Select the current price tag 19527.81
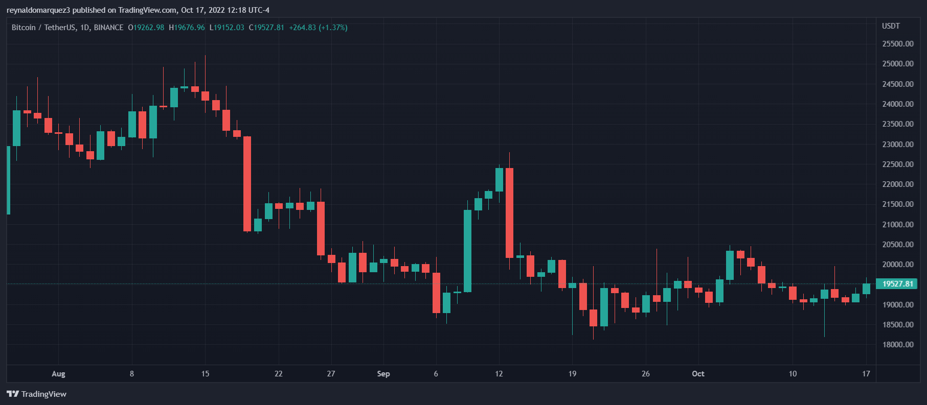This screenshot has width=927, height=405. coord(897,284)
